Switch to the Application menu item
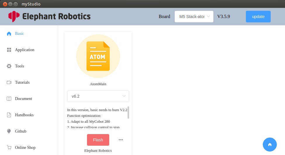The height and width of the screenshot is (155, 285). (x=25, y=50)
